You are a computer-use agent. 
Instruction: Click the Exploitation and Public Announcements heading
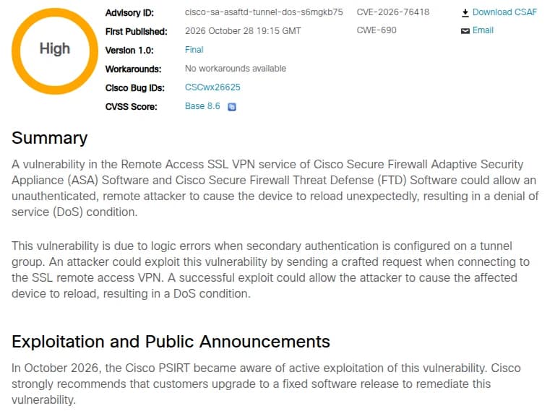tap(171, 342)
